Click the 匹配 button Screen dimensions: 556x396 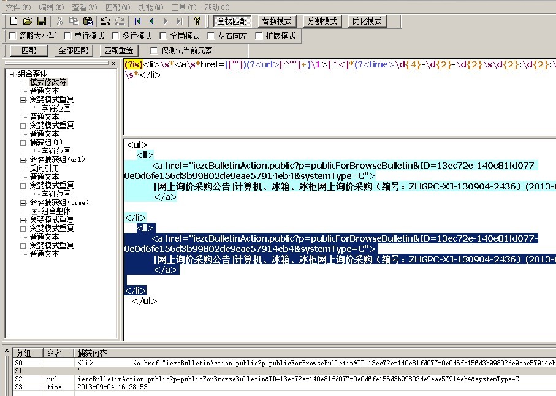click(29, 51)
